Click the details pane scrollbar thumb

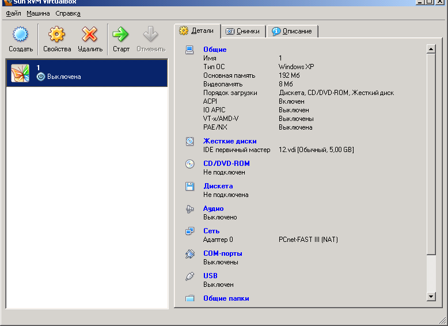[431, 154]
